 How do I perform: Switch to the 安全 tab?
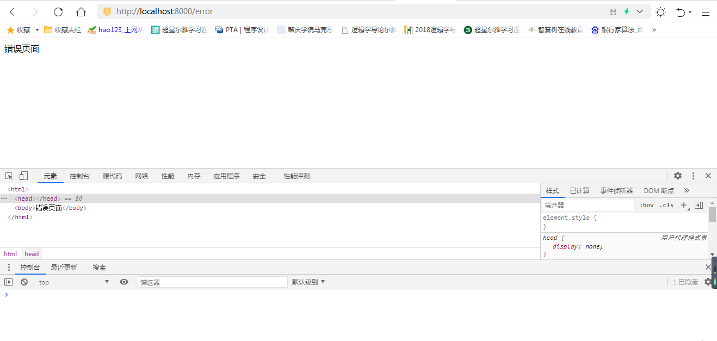click(259, 176)
